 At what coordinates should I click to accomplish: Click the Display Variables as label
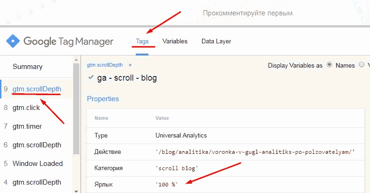[x=295, y=66]
